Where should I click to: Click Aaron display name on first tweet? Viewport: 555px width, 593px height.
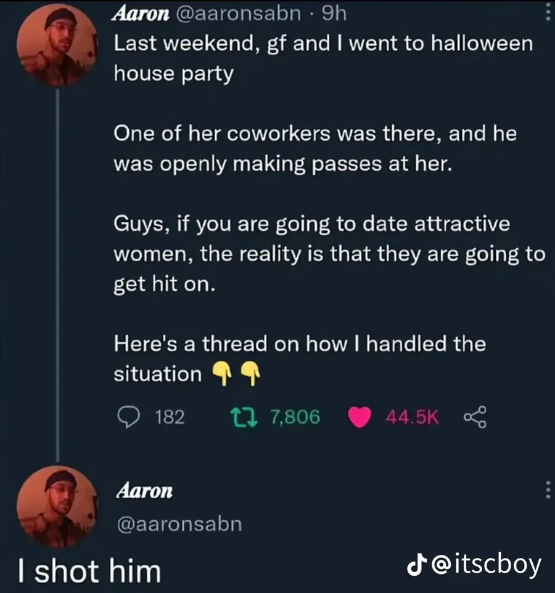coord(141,14)
